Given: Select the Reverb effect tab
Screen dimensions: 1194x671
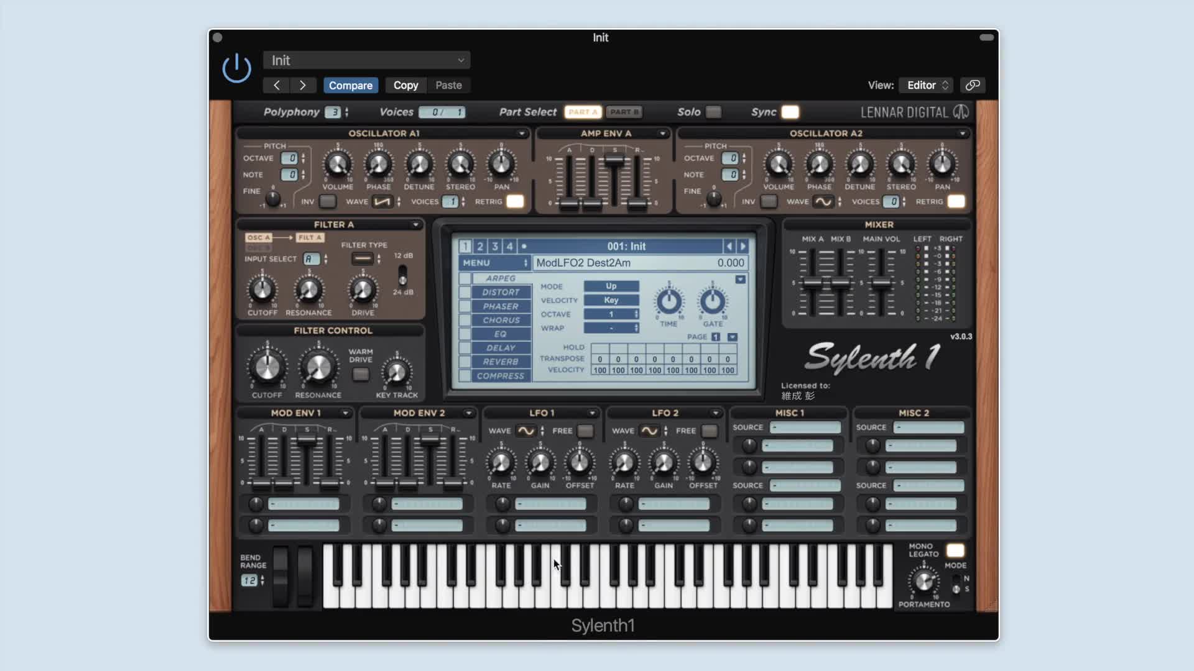Looking at the screenshot, I should (x=501, y=362).
